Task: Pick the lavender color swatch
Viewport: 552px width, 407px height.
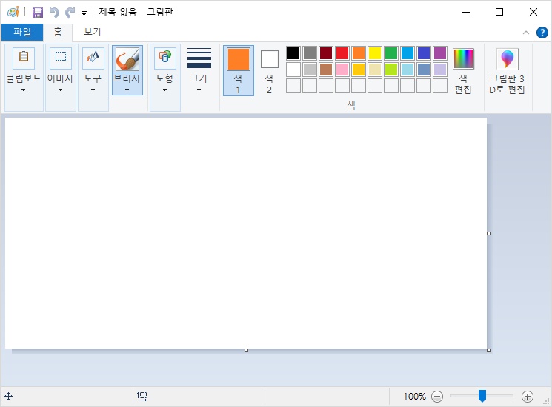Action: 440,70
